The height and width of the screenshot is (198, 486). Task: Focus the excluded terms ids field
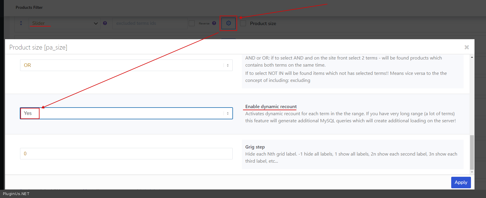tap(150, 23)
